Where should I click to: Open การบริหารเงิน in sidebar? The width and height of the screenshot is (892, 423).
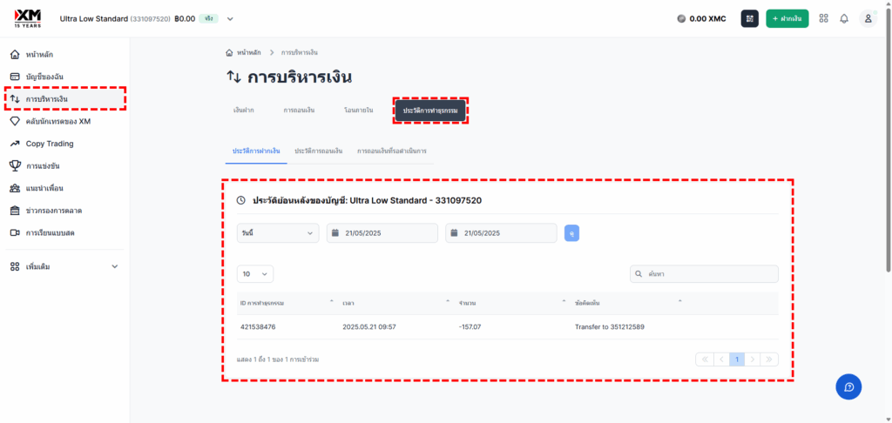(x=64, y=99)
